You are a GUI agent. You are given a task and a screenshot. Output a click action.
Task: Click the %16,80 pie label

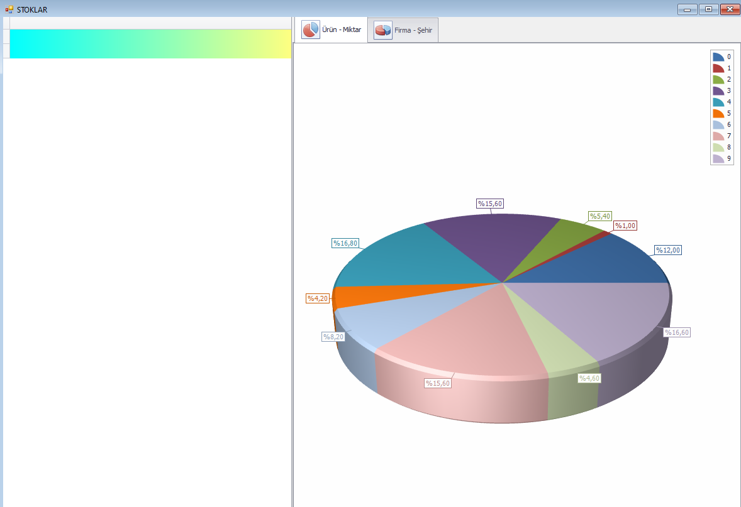[345, 243]
